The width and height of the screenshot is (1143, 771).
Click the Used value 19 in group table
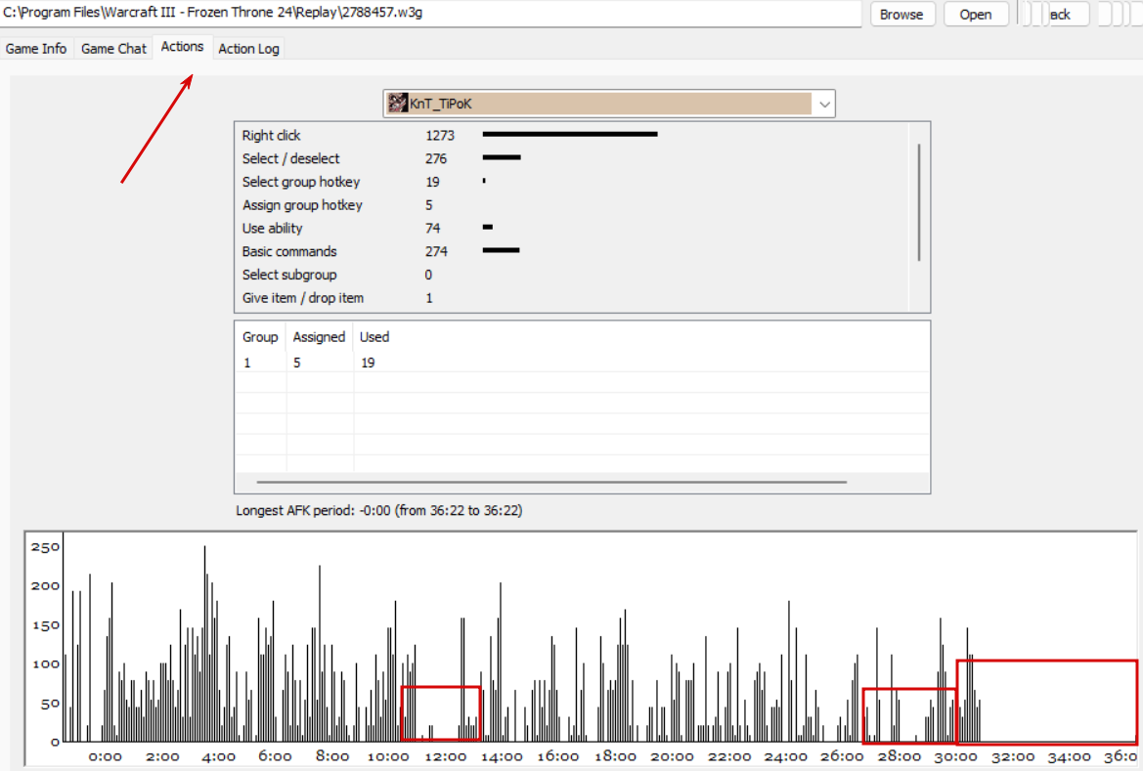[x=368, y=363]
